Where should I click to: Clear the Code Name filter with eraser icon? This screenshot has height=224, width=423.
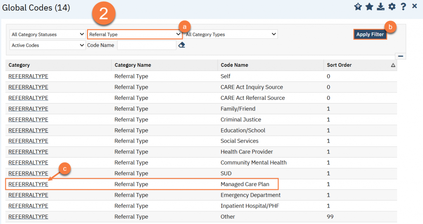[181, 45]
